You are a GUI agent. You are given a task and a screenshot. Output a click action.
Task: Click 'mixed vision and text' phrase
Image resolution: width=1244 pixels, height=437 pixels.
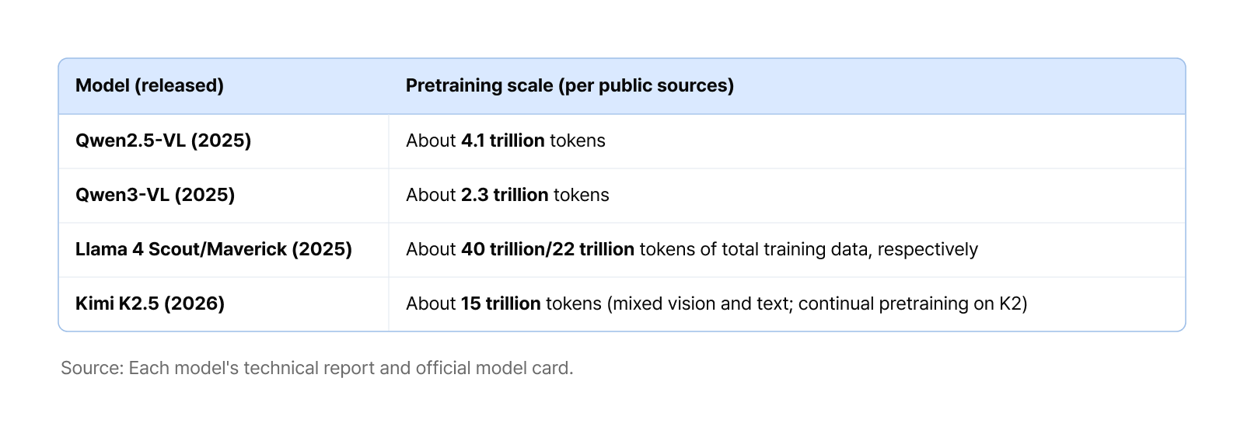[701, 303]
